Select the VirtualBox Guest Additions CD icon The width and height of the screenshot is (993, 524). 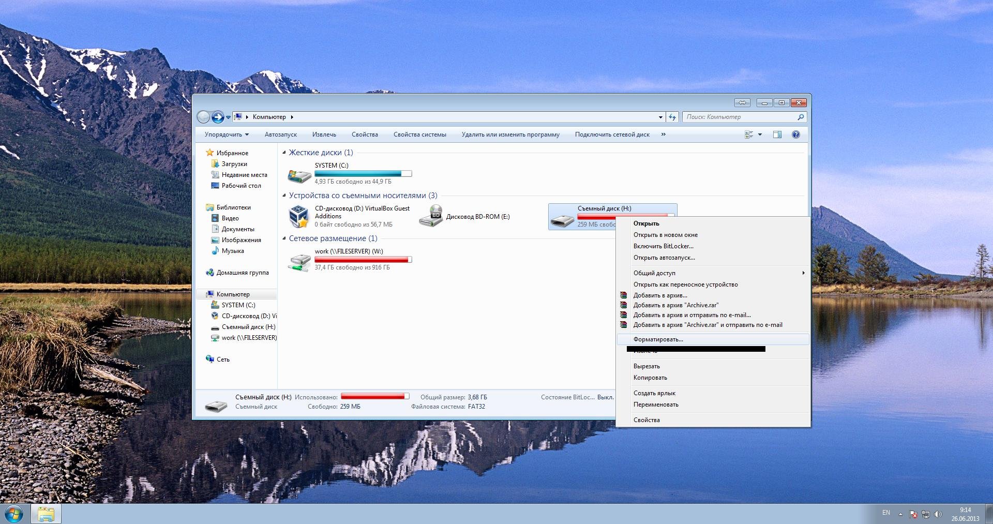point(299,217)
